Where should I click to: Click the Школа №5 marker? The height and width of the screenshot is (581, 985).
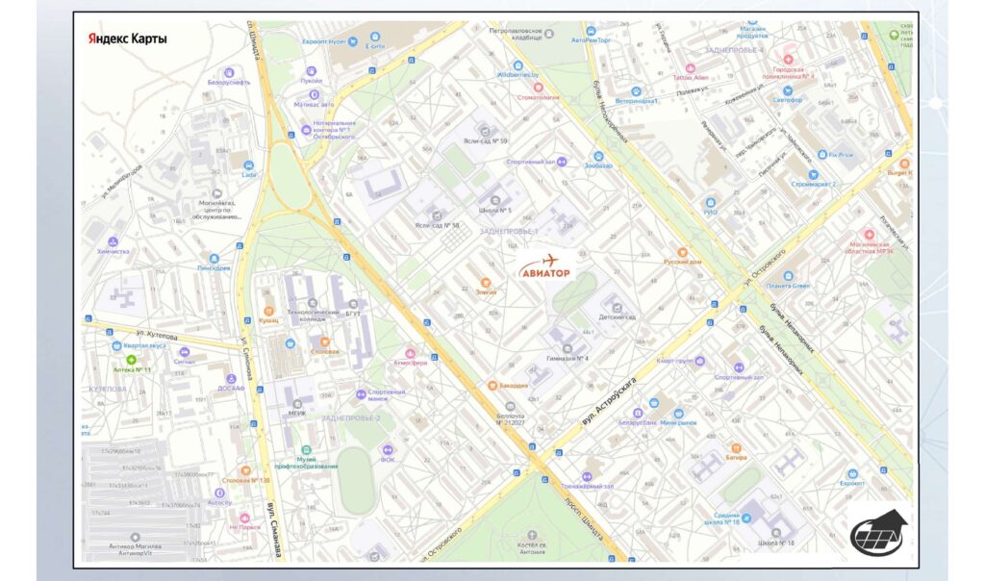(495, 201)
